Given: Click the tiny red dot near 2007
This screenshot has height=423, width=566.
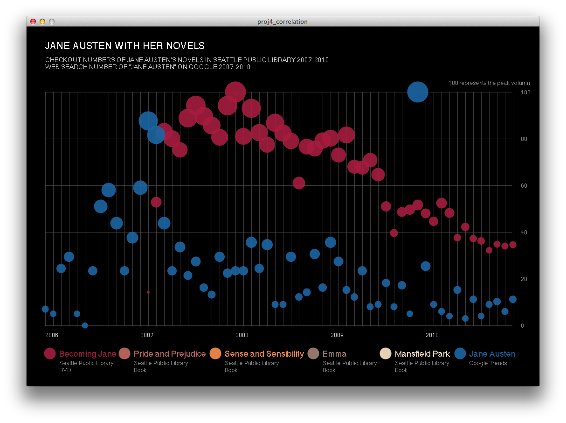Looking at the screenshot, I should [x=148, y=292].
